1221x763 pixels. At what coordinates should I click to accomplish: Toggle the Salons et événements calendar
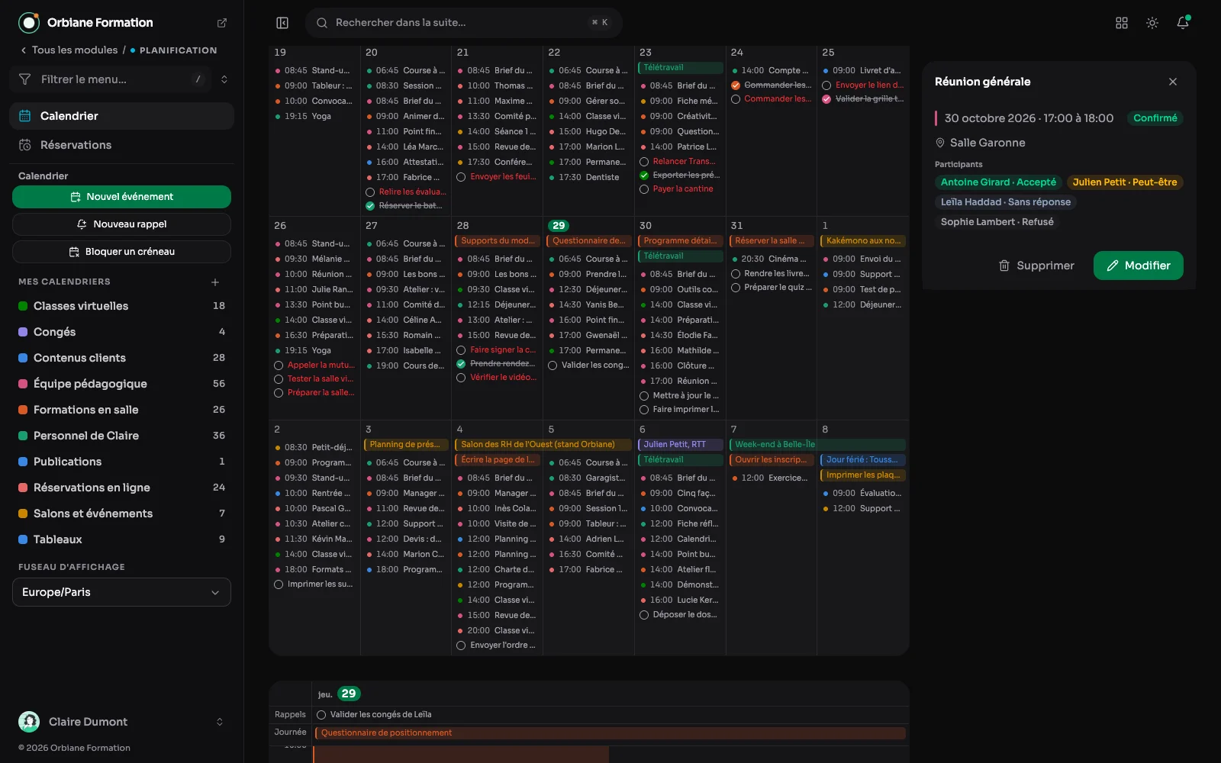pyautogui.click(x=121, y=513)
